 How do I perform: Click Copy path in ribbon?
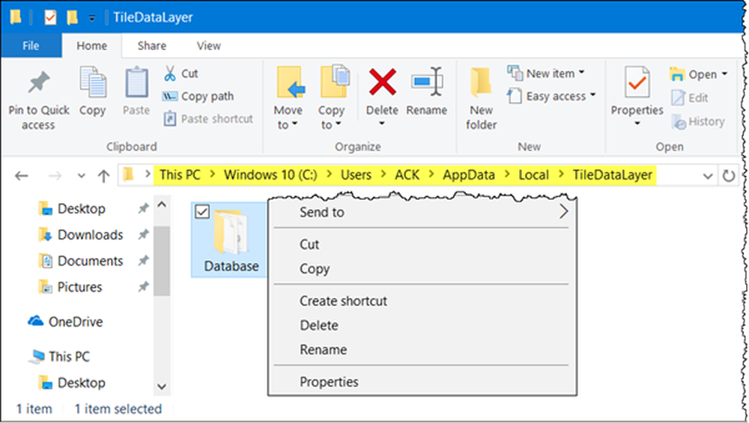pyautogui.click(x=198, y=97)
